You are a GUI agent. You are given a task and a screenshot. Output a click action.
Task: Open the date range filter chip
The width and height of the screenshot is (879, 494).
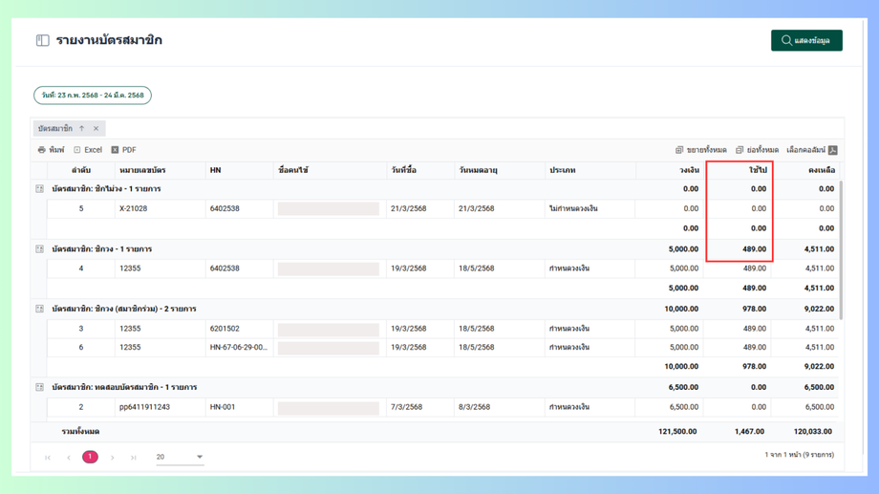pyautogui.click(x=93, y=96)
